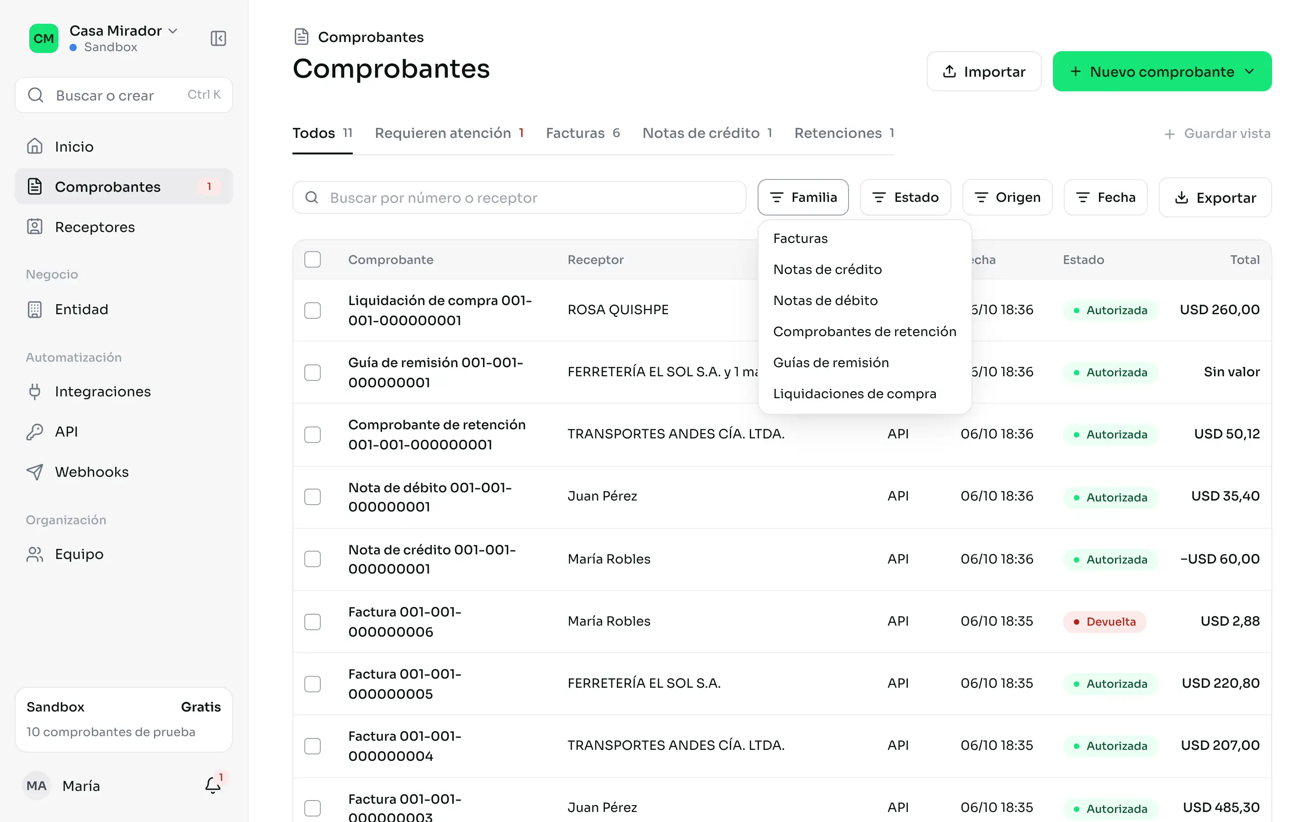Open Entidad building icon
1316x822 pixels.
tap(35, 309)
